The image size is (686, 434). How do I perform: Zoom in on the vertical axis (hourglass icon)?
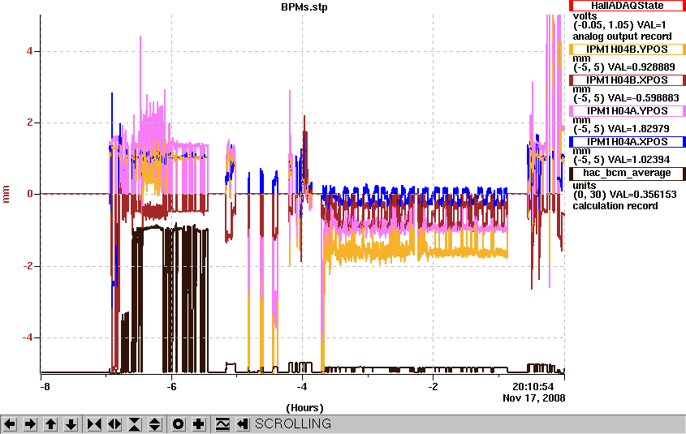coord(135,424)
